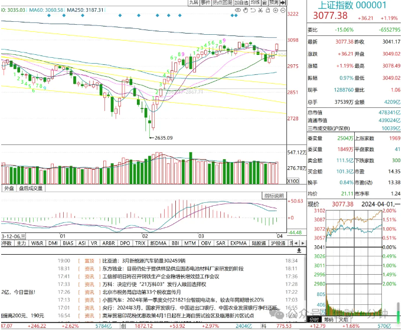Open the 九转 indicator button
The height and width of the screenshot is (332, 402).
[194, 2]
